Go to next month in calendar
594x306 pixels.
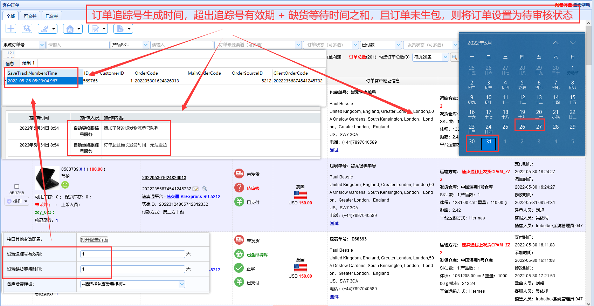573,43
